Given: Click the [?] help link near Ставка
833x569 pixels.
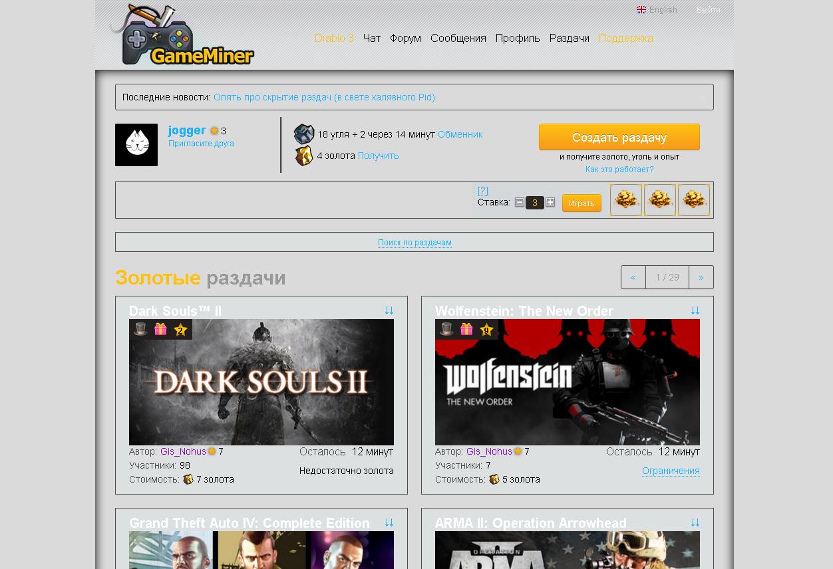Looking at the screenshot, I should coord(483,191).
